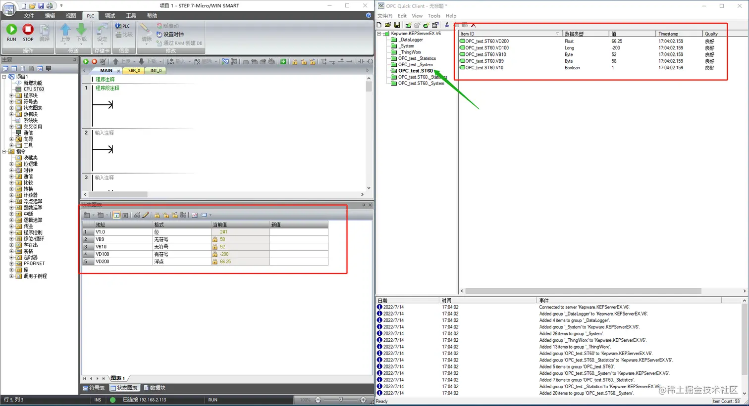This screenshot has height=406, width=749.
Task: Open the 清除 dropdown arrow in ribbon
Action: 146,45
